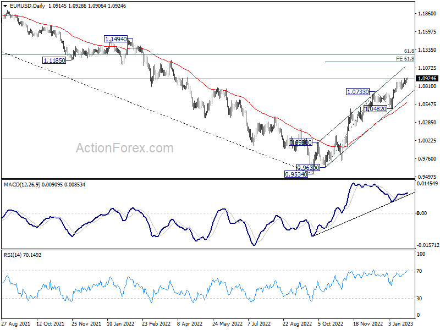440x330 pixels.
Task: Select the 1.07330 price label
Action: point(358,92)
